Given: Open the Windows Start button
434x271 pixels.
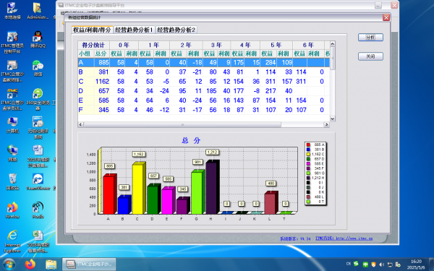Looking at the screenshot, I should [x=9, y=264].
